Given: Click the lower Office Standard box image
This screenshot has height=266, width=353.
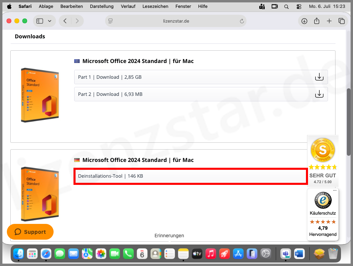Looking at the screenshot, I should point(40,194).
